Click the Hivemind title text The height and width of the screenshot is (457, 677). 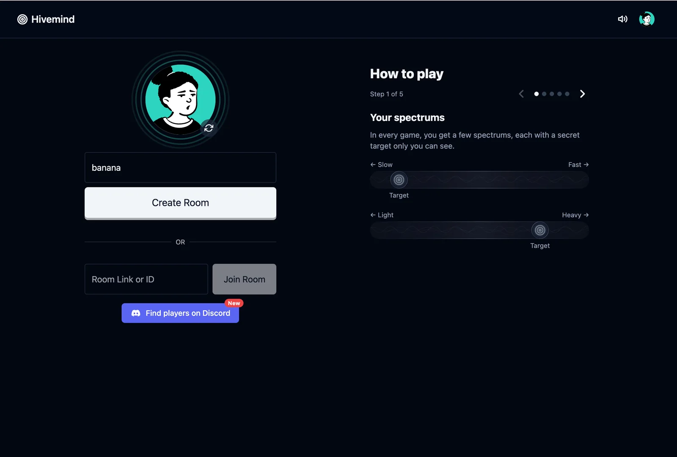[x=53, y=19]
